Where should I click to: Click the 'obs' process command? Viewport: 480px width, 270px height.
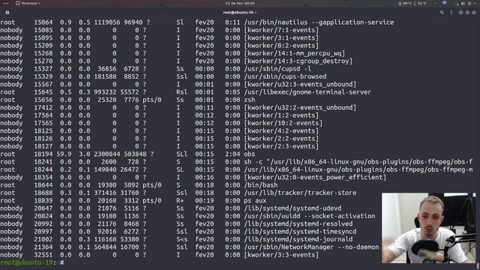pos(250,154)
